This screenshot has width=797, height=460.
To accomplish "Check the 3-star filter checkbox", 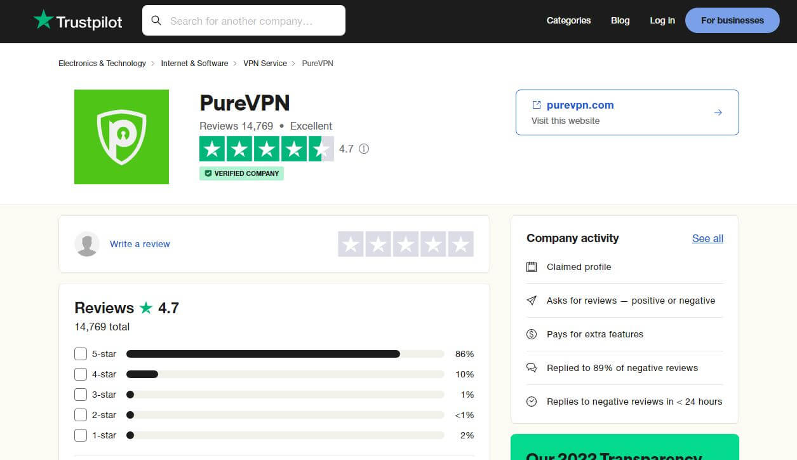I will tap(81, 395).
